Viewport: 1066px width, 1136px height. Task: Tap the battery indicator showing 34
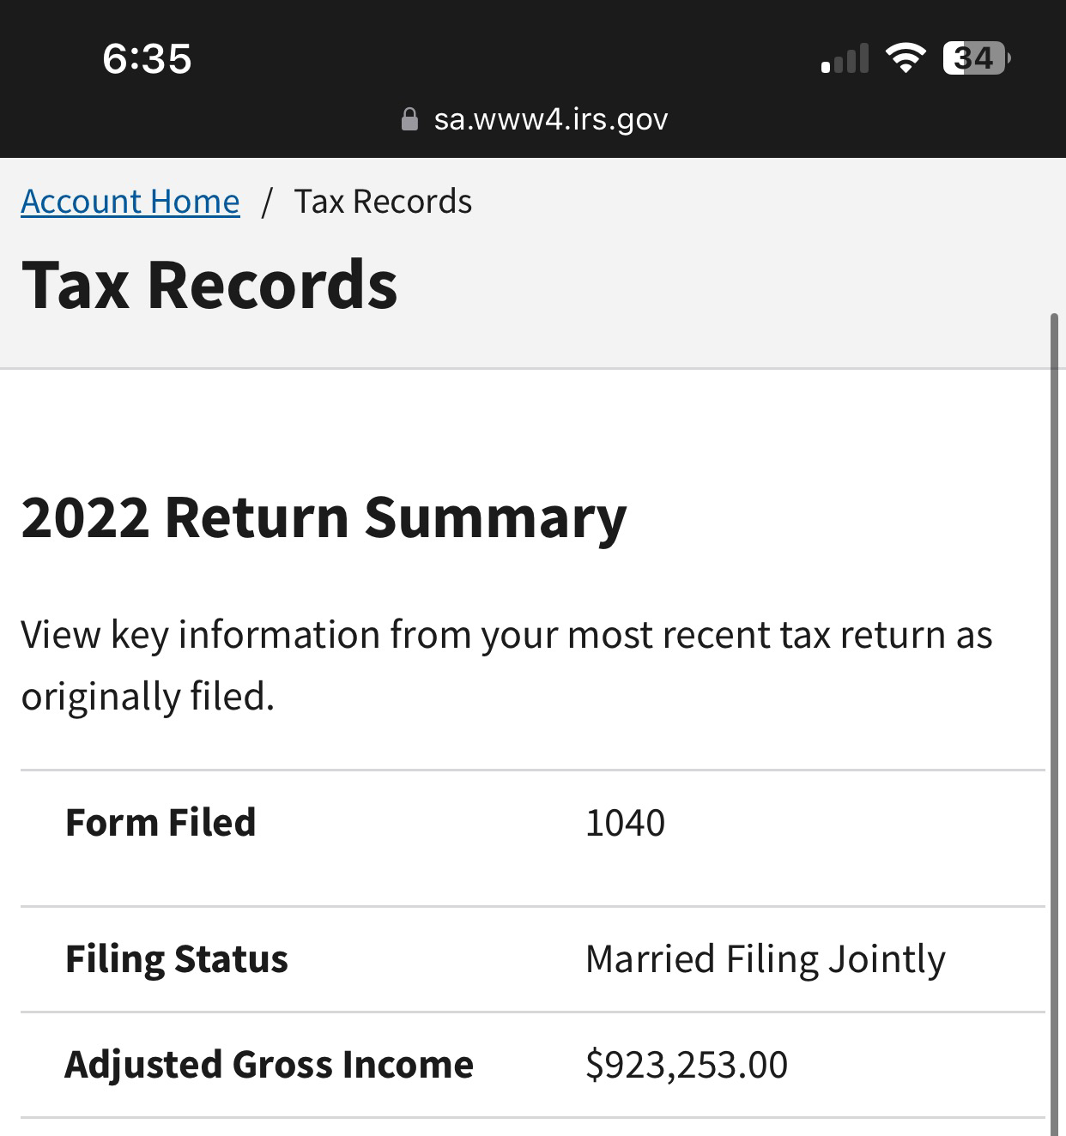click(x=977, y=58)
